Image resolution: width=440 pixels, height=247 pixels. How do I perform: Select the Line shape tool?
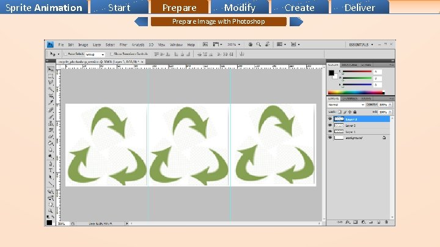(x=51, y=184)
